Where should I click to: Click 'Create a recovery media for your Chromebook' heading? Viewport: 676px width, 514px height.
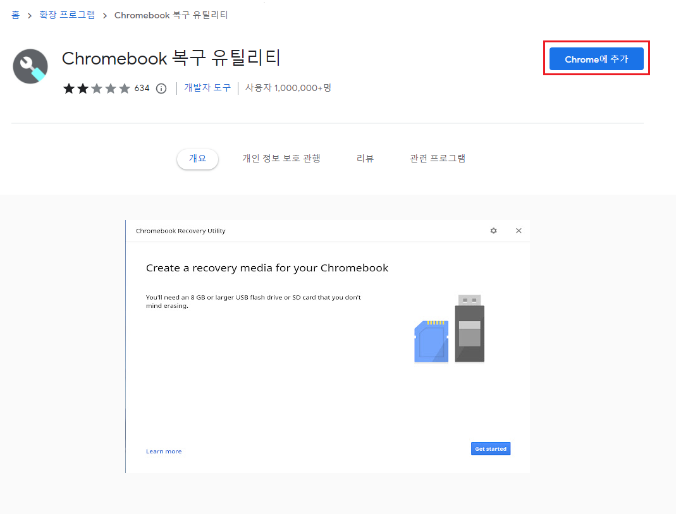click(267, 268)
